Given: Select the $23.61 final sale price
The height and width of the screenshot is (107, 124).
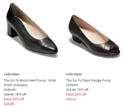Looking at the screenshot, I should point(71,99).
